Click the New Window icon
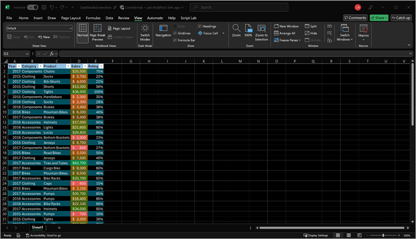416x239 pixels. [x=276, y=26]
